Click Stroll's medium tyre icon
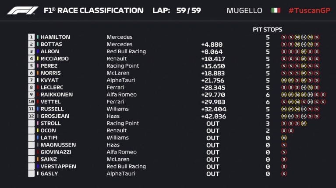The width and height of the screenshot is (336, 188). point(304,123)
